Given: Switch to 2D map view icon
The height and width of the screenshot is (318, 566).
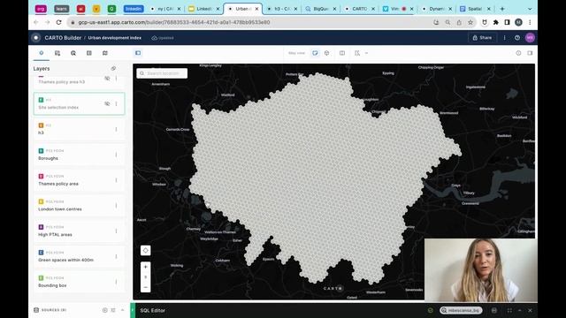Looking at the screenshot, I should [315, 53].
